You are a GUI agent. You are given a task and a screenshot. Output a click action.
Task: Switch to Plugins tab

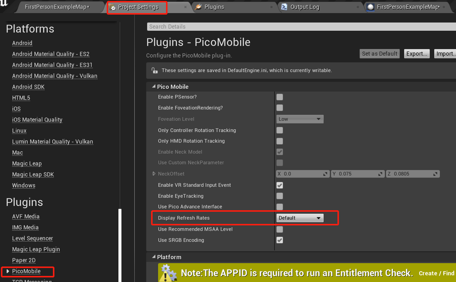pos(214,7)
